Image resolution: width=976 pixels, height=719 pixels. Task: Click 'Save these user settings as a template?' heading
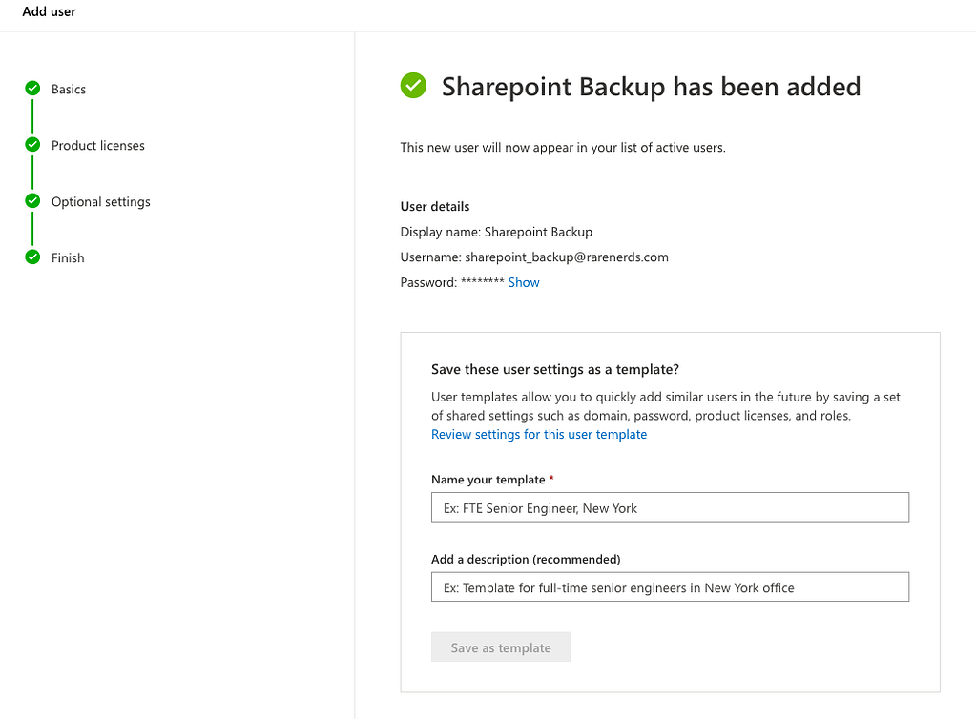point(555,369)
